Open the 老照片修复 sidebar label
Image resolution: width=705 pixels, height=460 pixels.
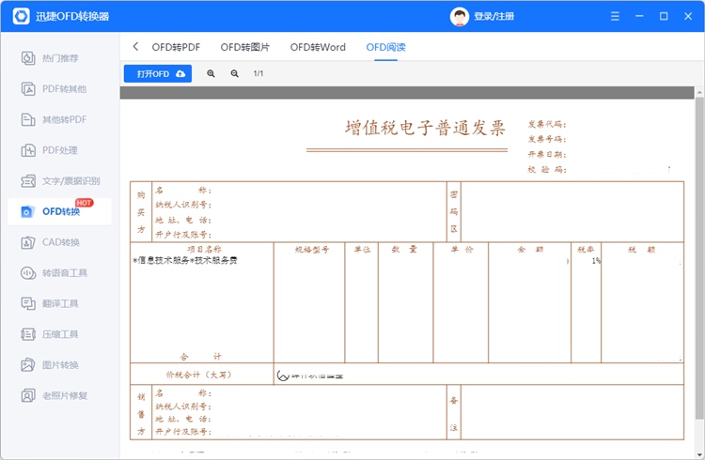click(x=65, y=396)
